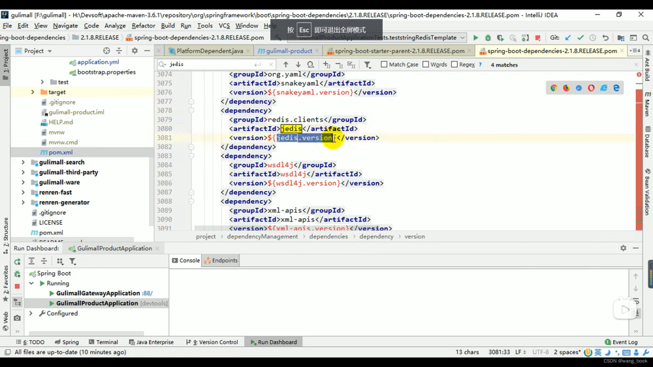Run the selected test configuration
This screenshot has height=367, width=653.
475,38
